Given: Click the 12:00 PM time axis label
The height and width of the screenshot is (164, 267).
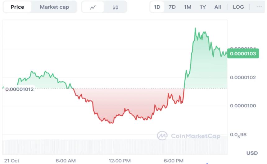Looking at the screenshot, I should [120, 161].
